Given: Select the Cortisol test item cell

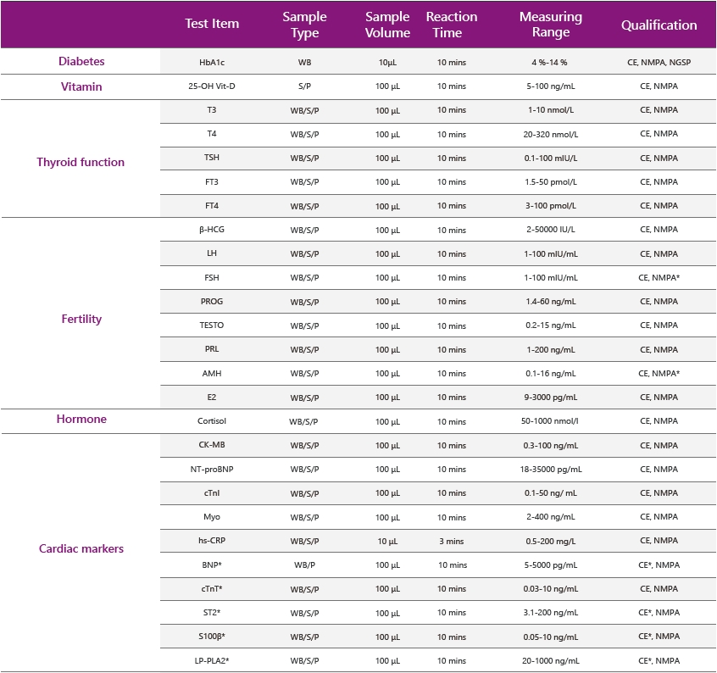Looking at the screenshot, I should point(212,421).
